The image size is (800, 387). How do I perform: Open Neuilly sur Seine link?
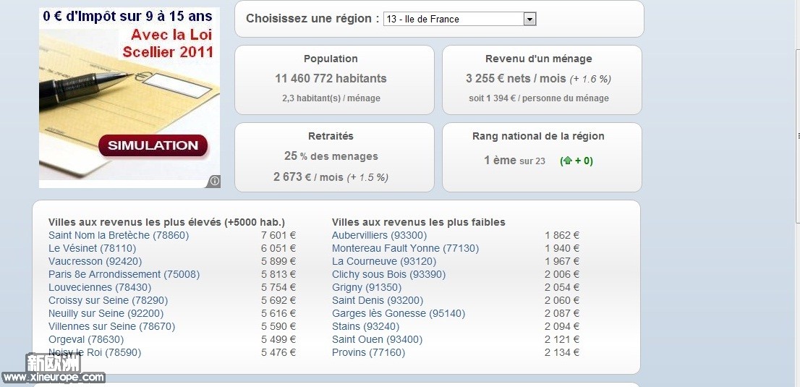tap(106, 313)
